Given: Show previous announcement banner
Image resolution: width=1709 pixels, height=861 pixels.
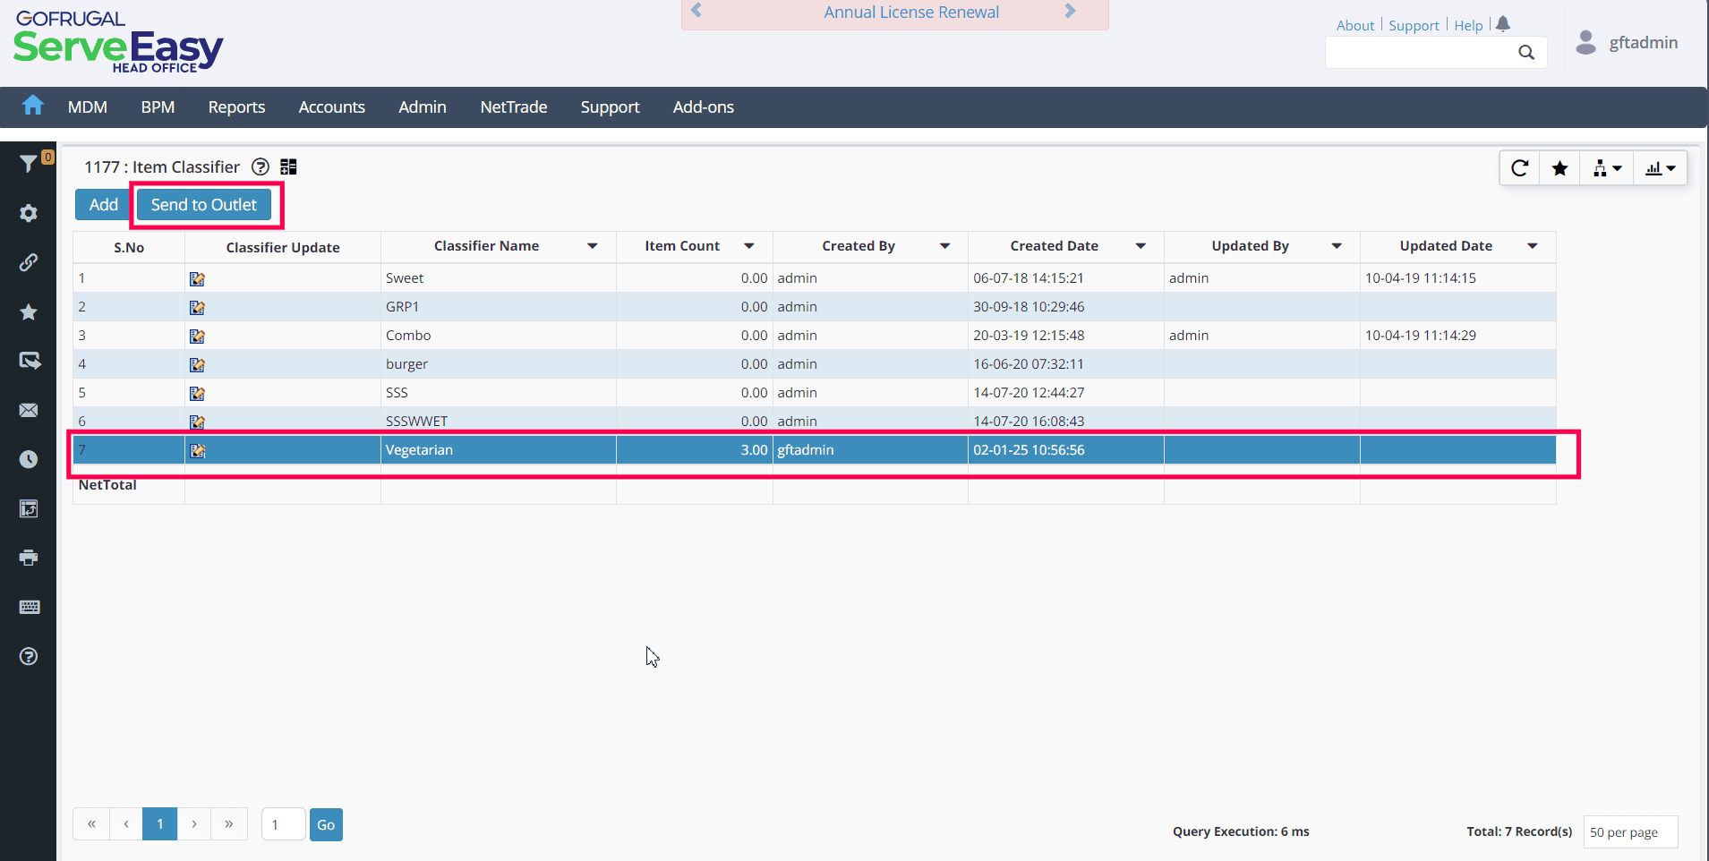Looking at the screenshot, I should click(x=696, y=11).
